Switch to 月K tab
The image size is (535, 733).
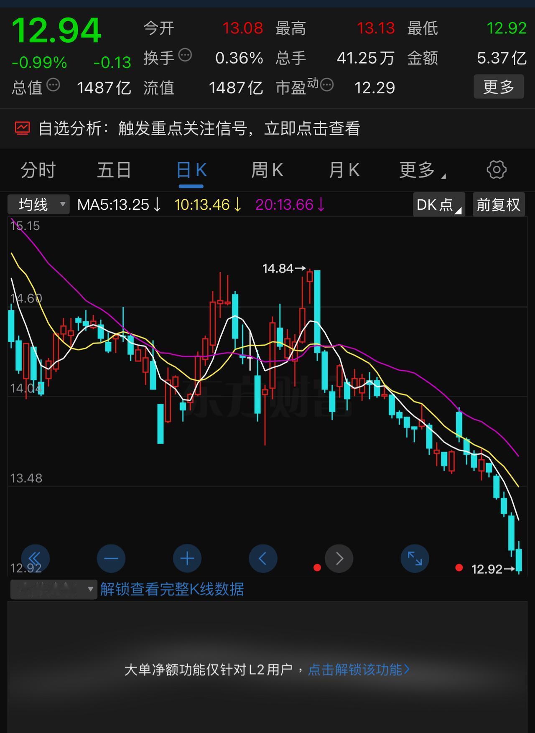click(344, 170)
